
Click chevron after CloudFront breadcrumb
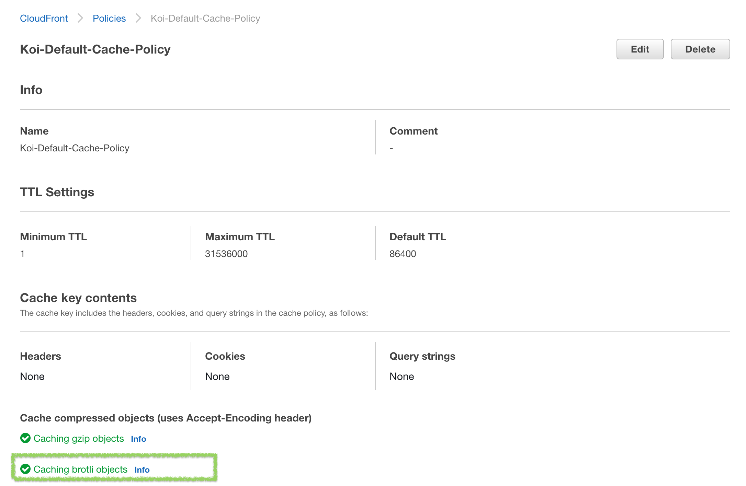click(80, 18)
